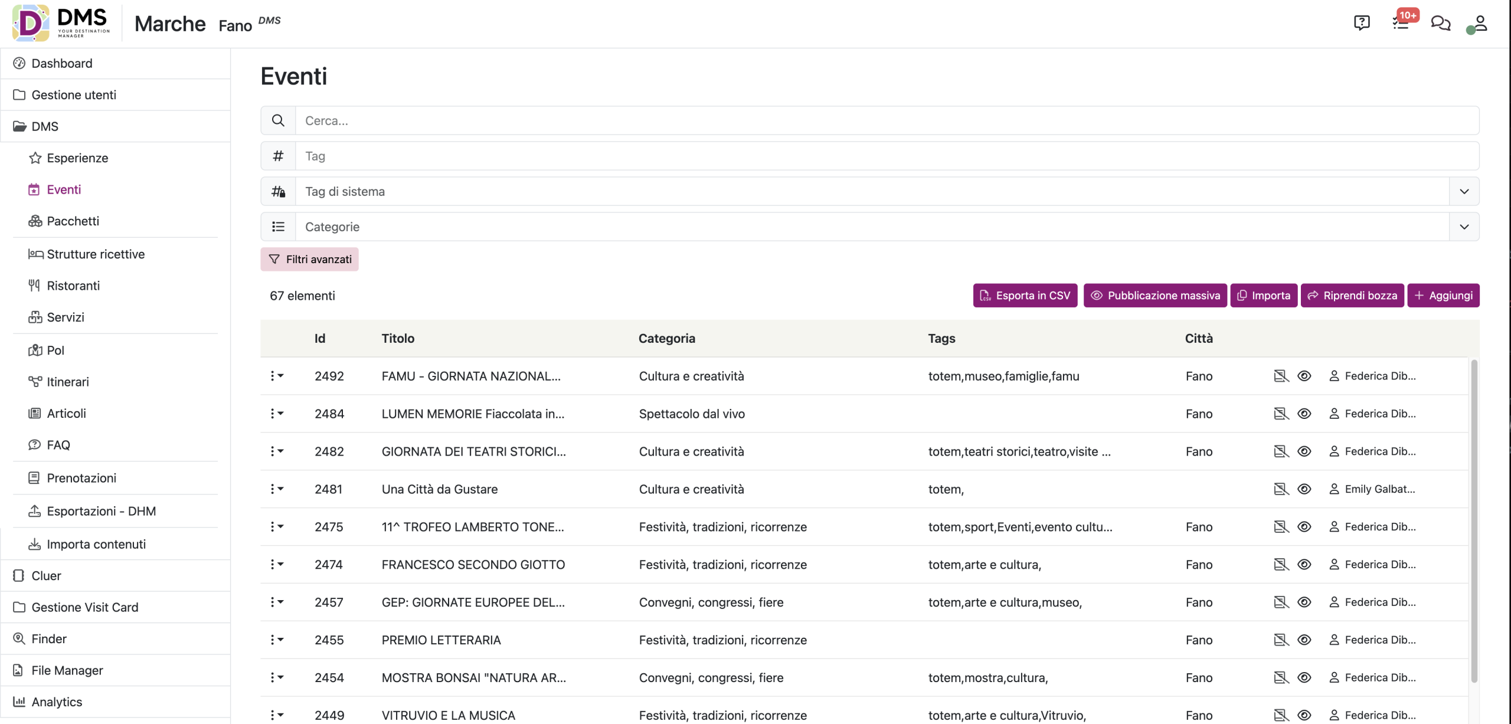The width and height of the screenshot is (1511, 724).
Task: Open the help chat icon in header
Action: click(x=1361, y=23)
